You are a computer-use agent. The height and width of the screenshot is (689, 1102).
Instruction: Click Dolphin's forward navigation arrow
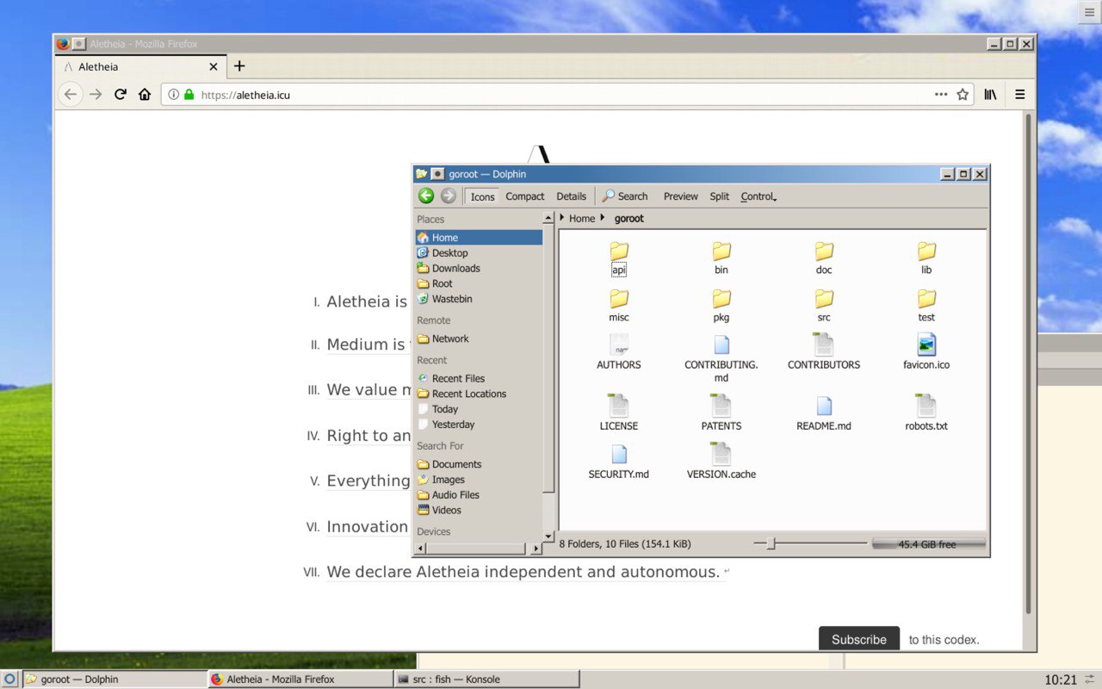pos(448,196)
